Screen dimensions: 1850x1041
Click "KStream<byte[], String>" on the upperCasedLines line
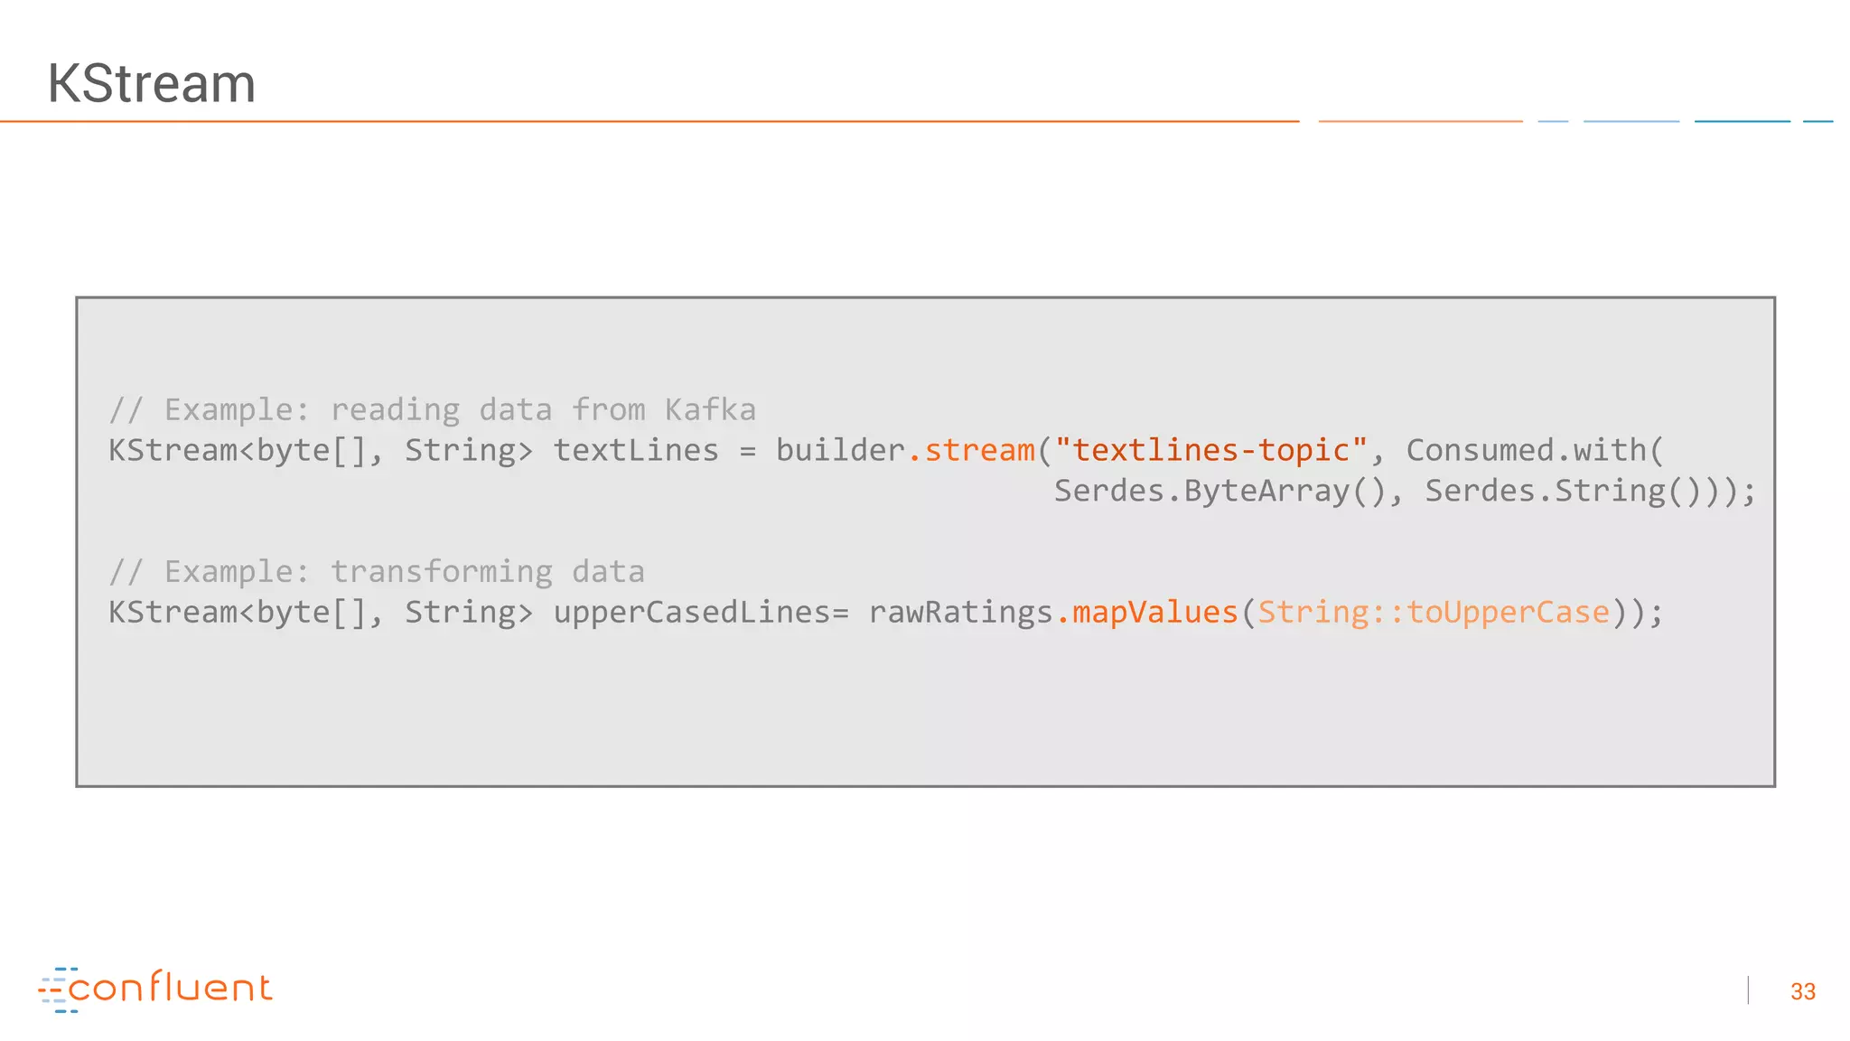pyautogui.click(x=321, y=613)
